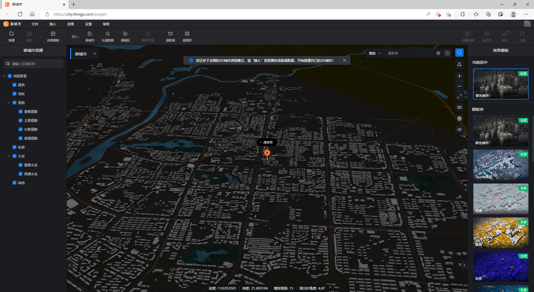Open the 设置 menu
The width and height of the screenshot is (534, 292).
click(88, 24)
